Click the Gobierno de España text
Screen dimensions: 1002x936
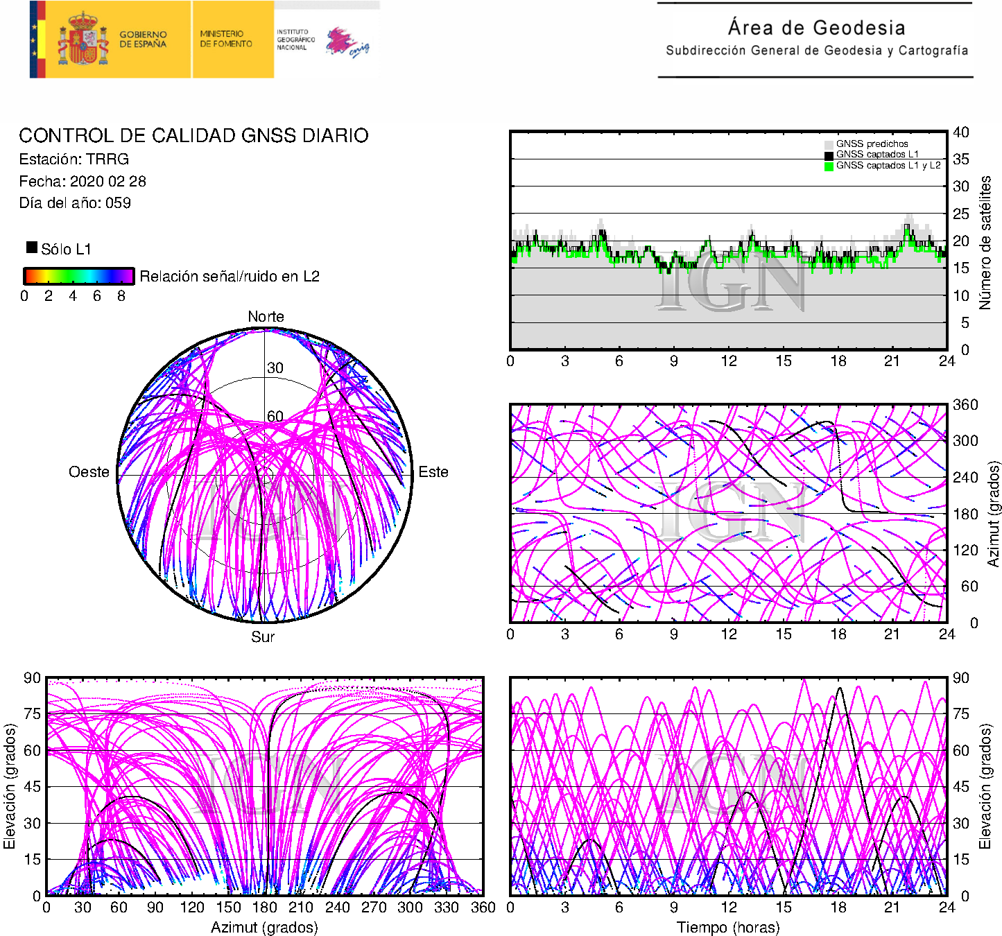tap(143, 40)
